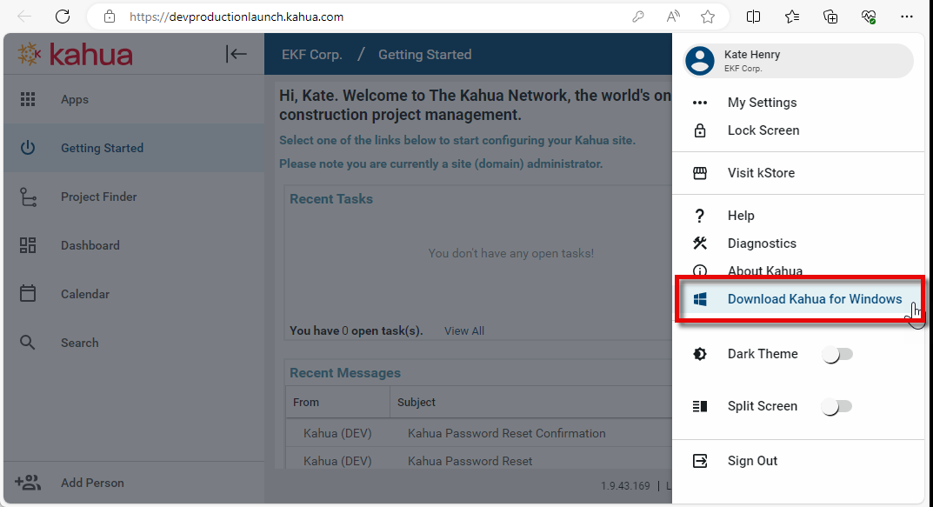
Task: Click the View All tasks link
Action: (x=464, y=330)
